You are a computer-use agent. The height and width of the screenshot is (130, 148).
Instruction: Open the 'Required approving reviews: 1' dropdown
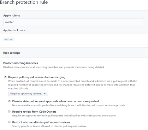28,93
